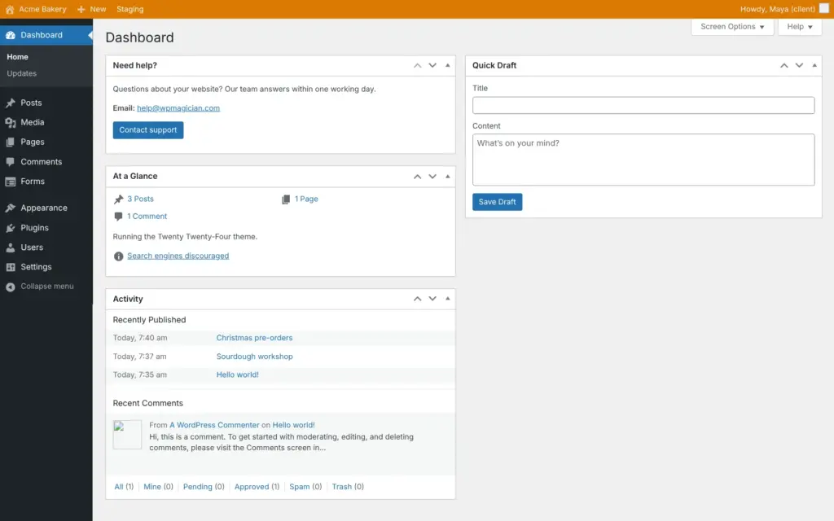Open the Christmas pre-orders post

tap(254, 338)
